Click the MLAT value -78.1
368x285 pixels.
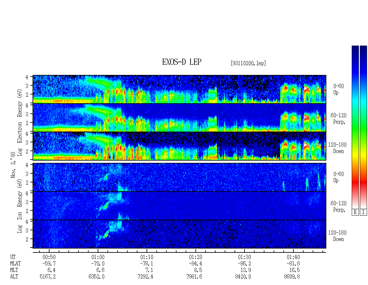(147, 264)
